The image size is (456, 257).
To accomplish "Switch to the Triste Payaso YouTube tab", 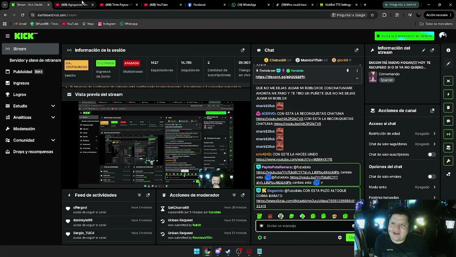I will 119,5.
